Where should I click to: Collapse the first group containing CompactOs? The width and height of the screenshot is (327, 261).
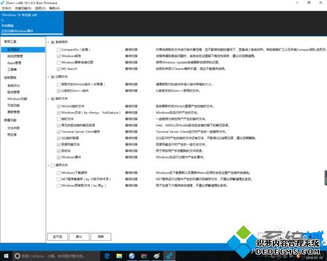click(48, 42)
